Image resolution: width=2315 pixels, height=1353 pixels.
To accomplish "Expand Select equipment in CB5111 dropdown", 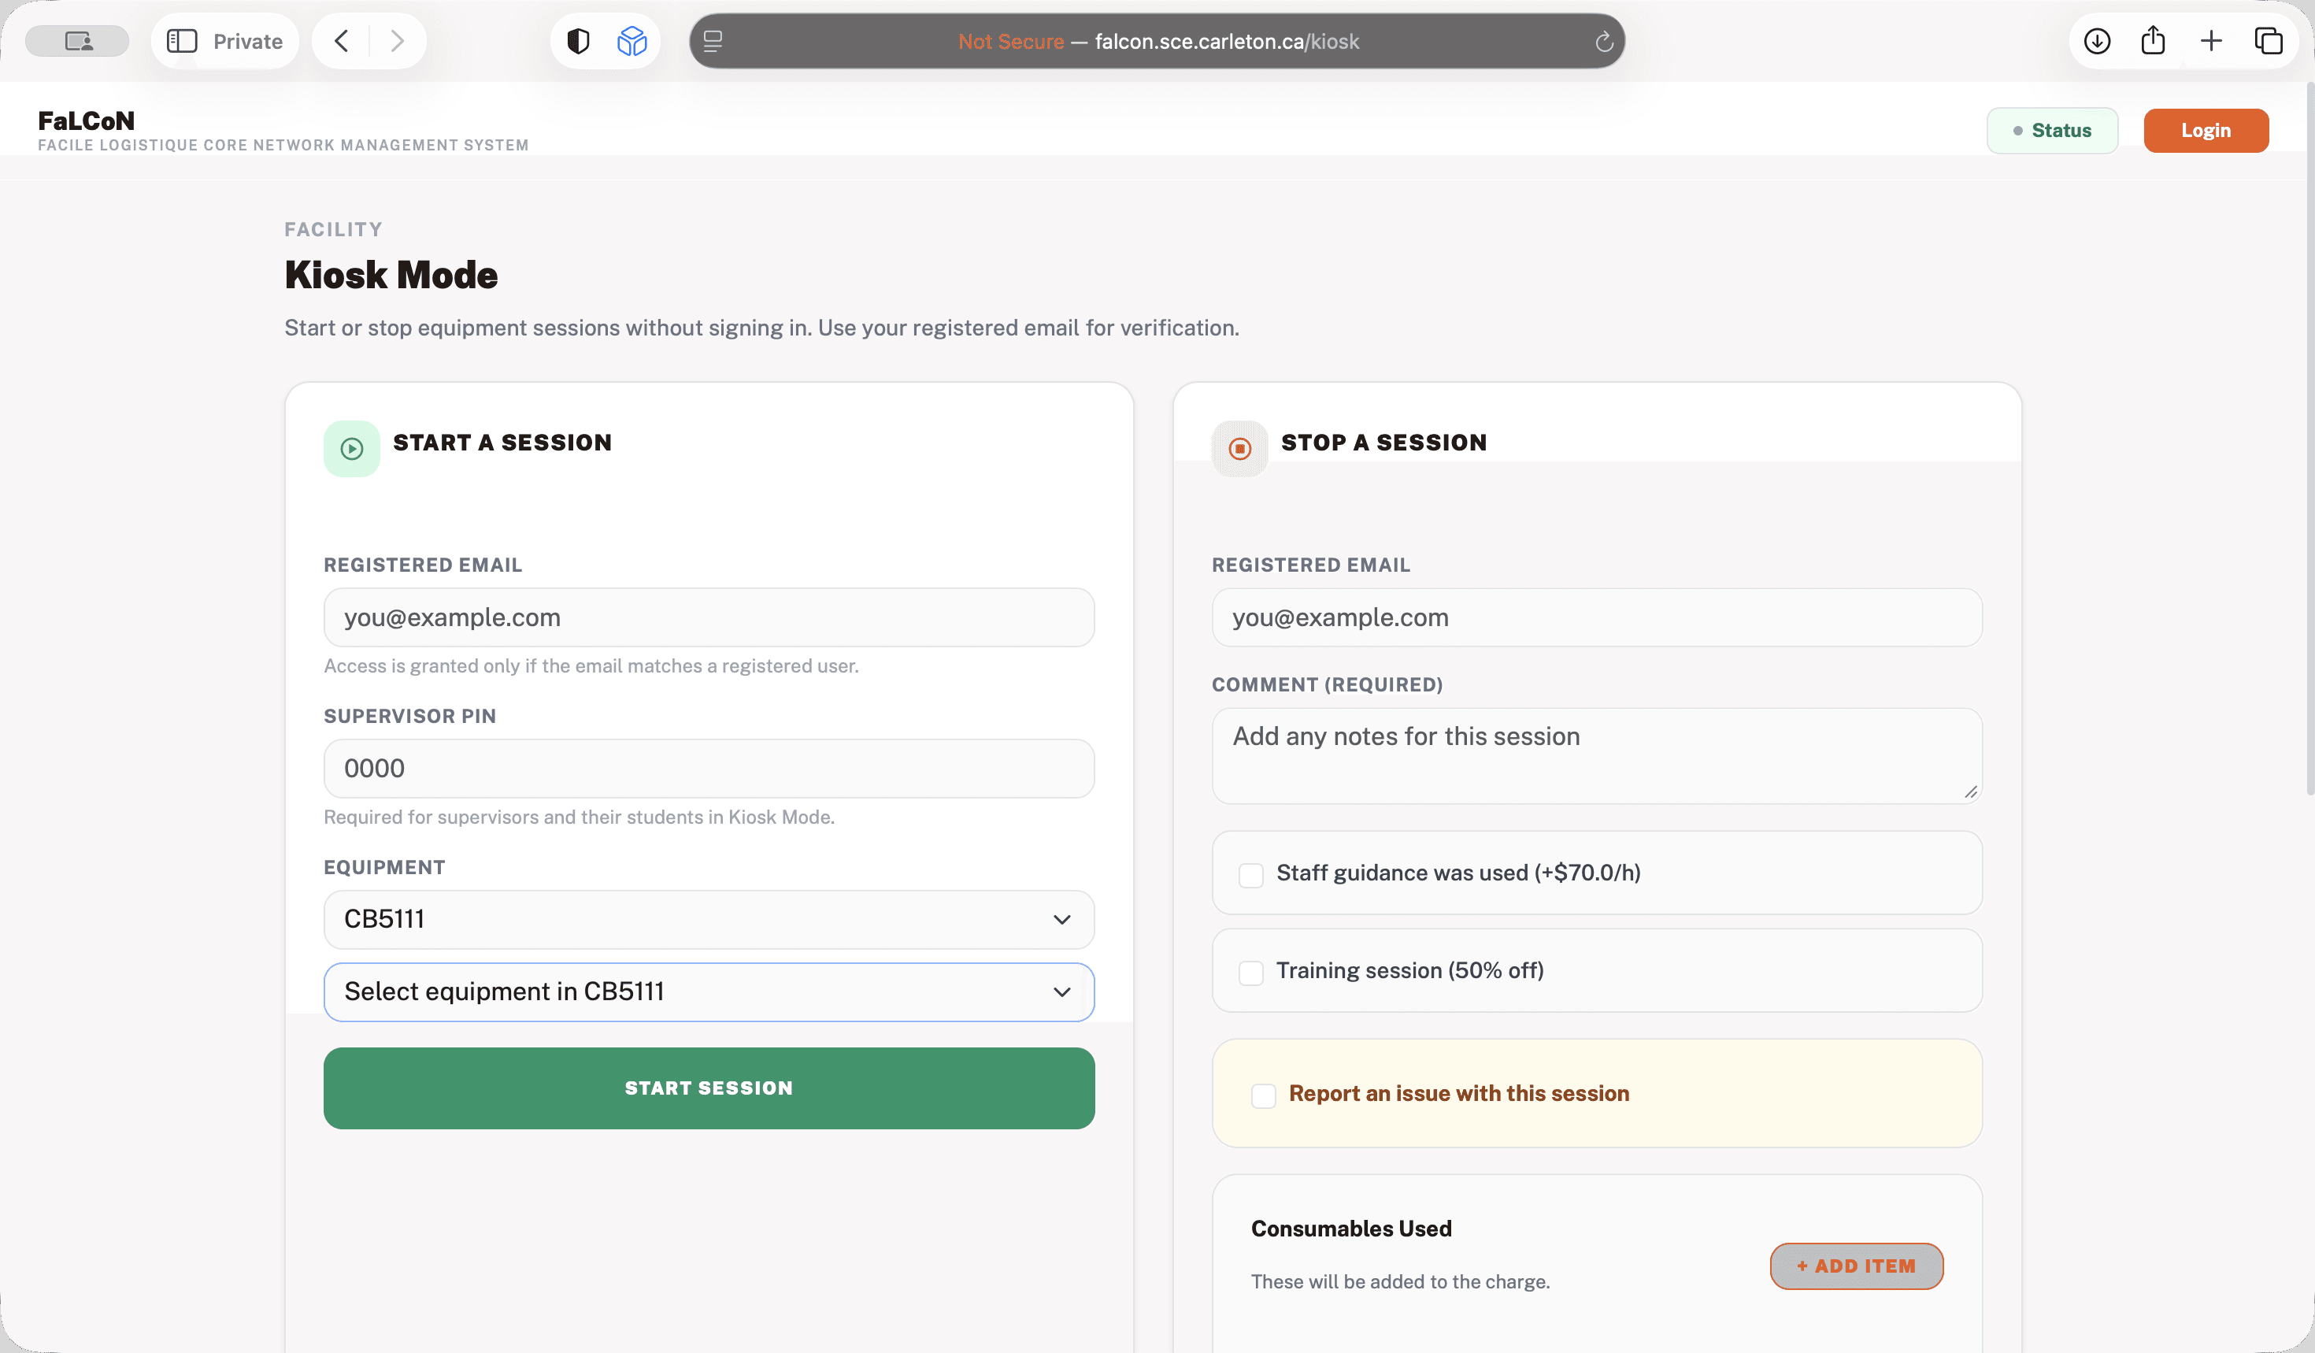I will click(x=709, y=992).
